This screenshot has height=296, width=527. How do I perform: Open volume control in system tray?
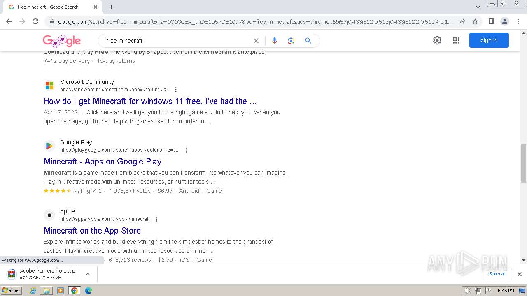[468, 291]
